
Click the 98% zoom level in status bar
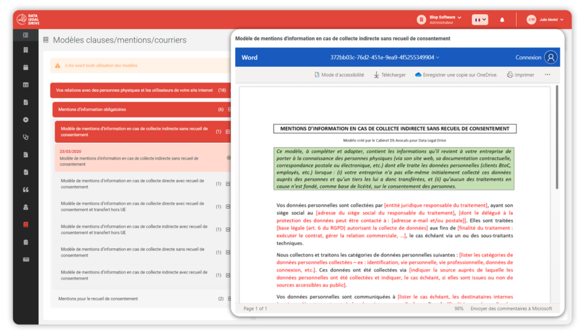point(459,309)
